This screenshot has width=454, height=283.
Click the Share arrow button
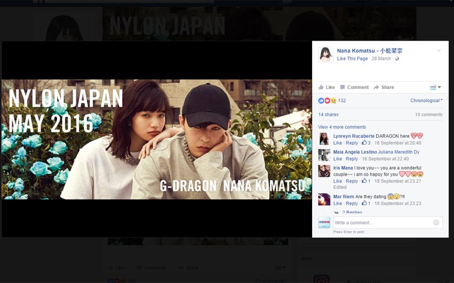(384, 87)
